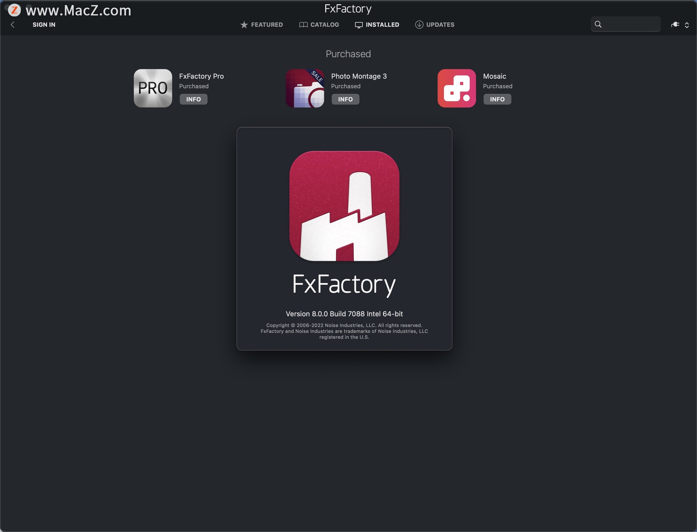Viewport: 697px width, 532px height.
Task: Open the FxFactory Pro PRO icon
Action: (x=153, y=88)
